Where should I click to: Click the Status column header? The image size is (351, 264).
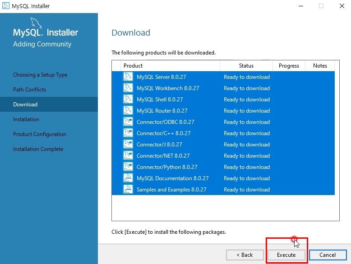[x=246, y=66]
